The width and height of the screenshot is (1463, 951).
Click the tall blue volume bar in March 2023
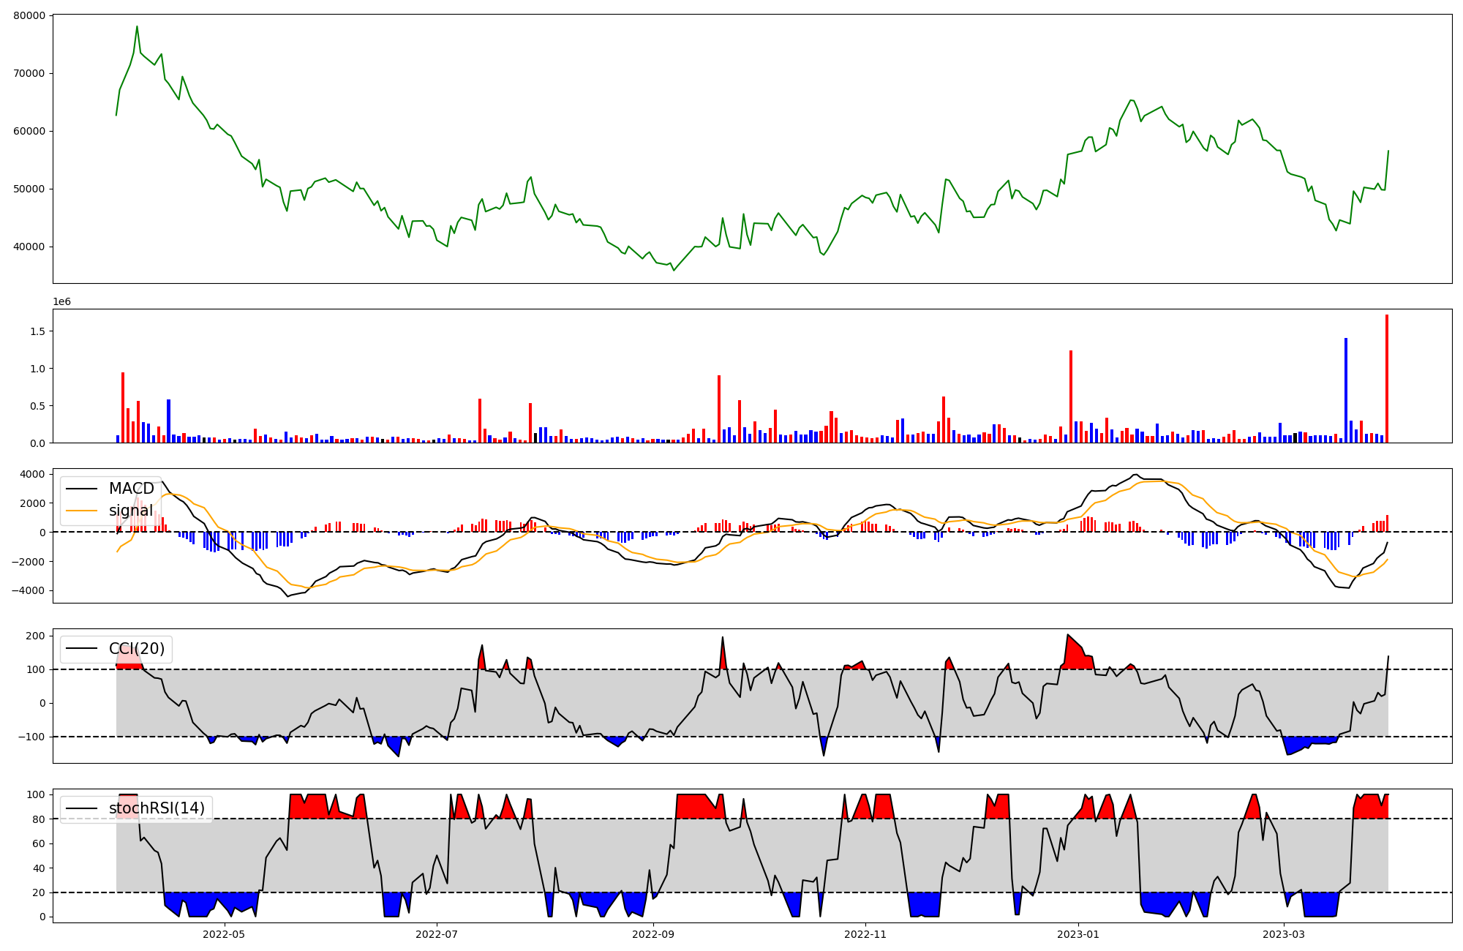click(1345, 391)
